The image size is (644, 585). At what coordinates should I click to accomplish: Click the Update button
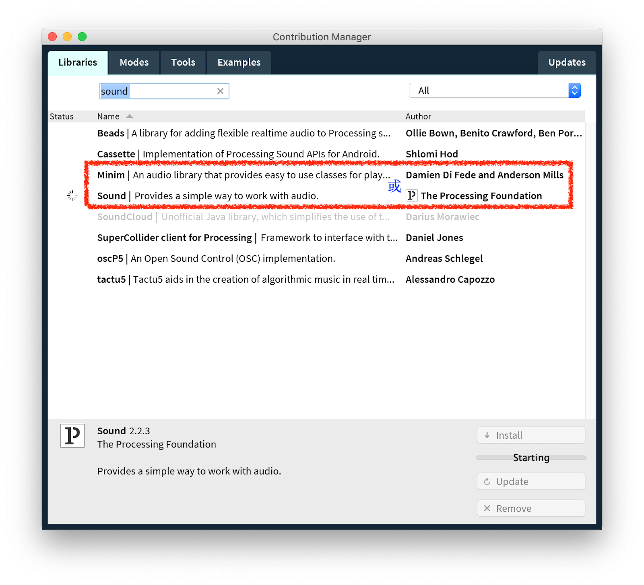pos(531,481)
